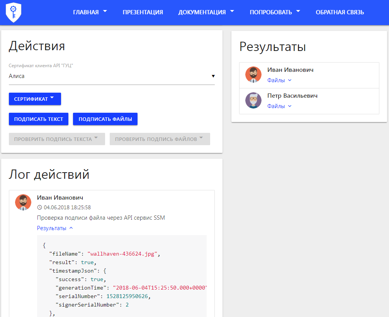The height and width of the screenshot is (317, 389).
Task: Open the ОБРАТНАЯ СВЯЗЬ page
Action: pos(340,12)
